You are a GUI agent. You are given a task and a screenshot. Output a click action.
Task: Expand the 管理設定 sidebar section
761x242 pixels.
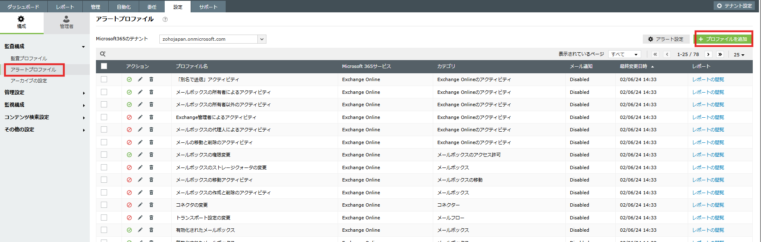click(x=44, y=93)
